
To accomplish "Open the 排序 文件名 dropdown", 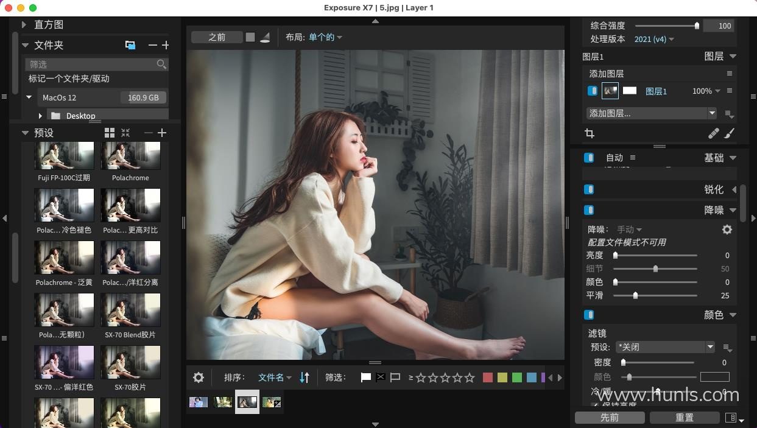I will pos(275,377).
